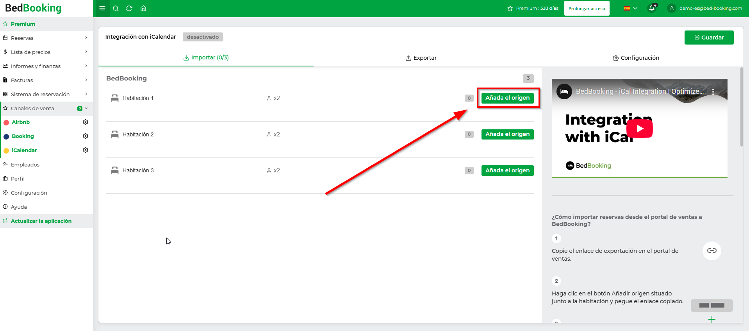749x331 pixels.
Task: Expand the Reservas menu
Action: pos(46,38)
